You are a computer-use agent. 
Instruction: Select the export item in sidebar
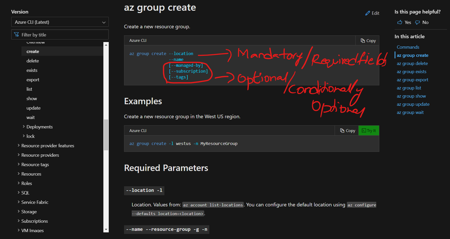coord(33,80)
